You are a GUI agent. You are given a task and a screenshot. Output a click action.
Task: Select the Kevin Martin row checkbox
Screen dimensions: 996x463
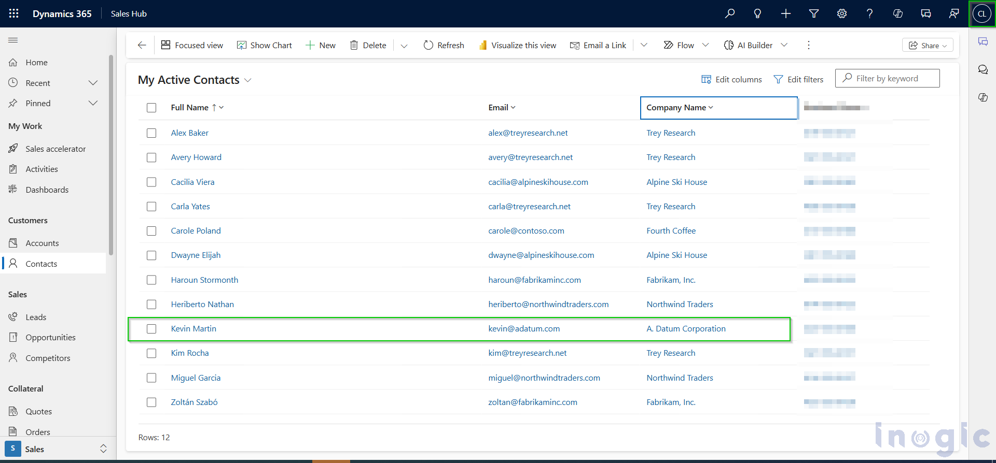pyautogui.click(x=151, y=329)
